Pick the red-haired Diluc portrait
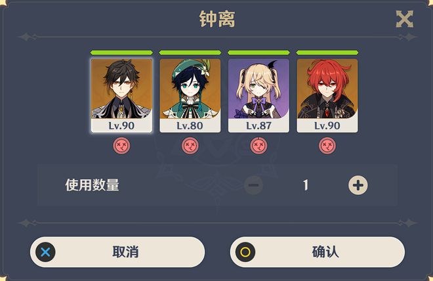 pyautogui.click(x=327, y=95)
